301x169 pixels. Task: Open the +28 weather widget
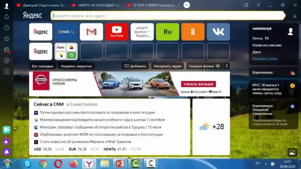click(x=211, y=127)
